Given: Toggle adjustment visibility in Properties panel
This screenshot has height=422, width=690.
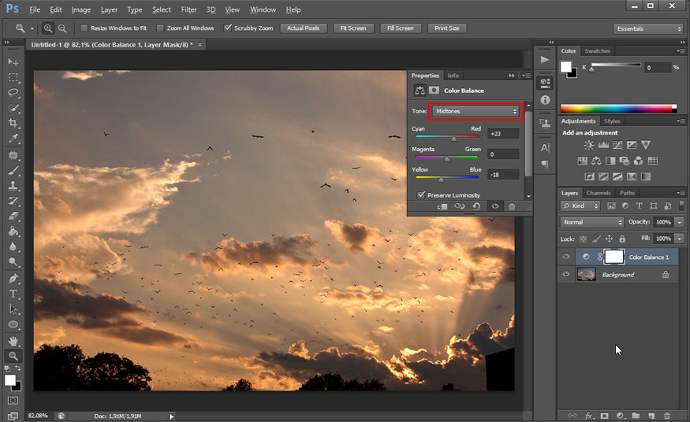Looking at the screenshot, I should [495, 206].
